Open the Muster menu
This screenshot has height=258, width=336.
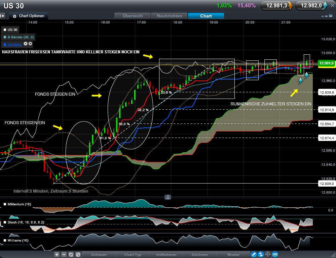(x=233, y=254)
